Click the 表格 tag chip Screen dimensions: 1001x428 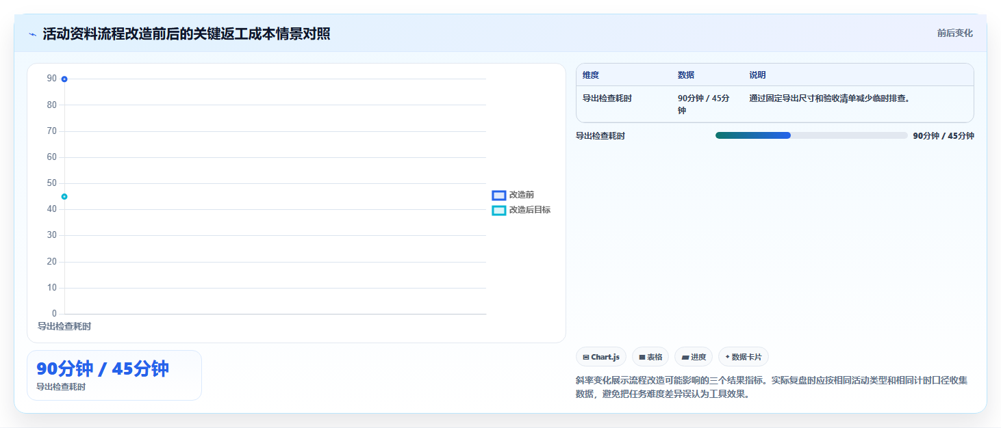650,357
